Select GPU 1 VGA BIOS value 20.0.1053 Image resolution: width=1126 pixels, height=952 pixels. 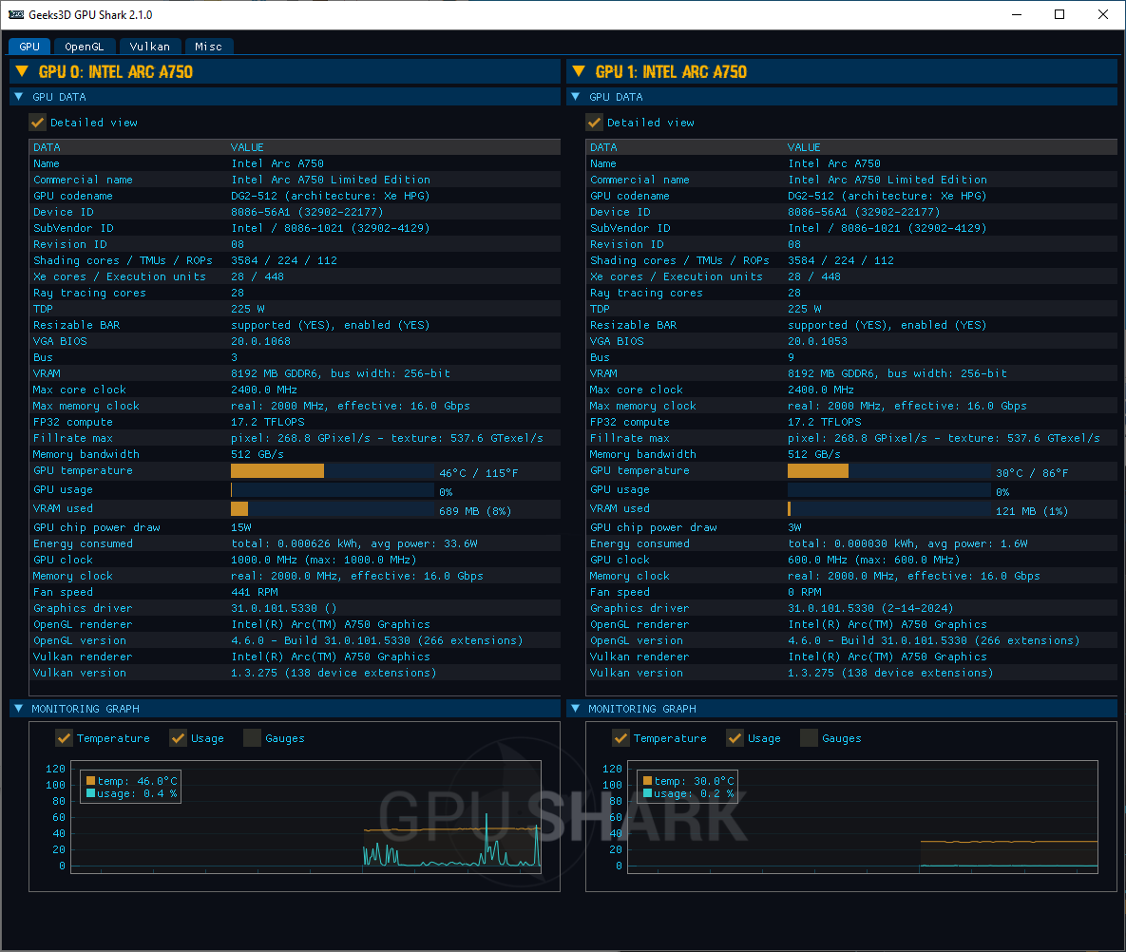817,342
